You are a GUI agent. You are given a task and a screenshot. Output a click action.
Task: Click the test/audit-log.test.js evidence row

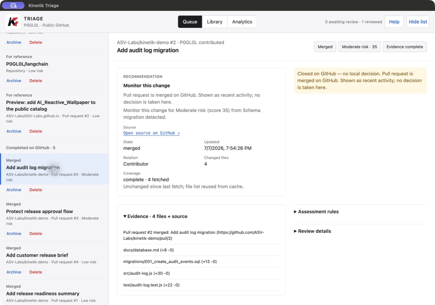[x=201, y=285]
